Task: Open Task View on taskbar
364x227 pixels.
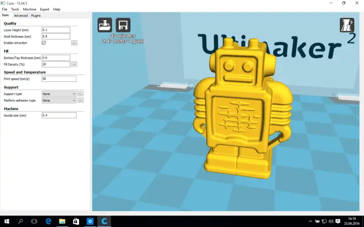Action: click(x=34, y=221)
